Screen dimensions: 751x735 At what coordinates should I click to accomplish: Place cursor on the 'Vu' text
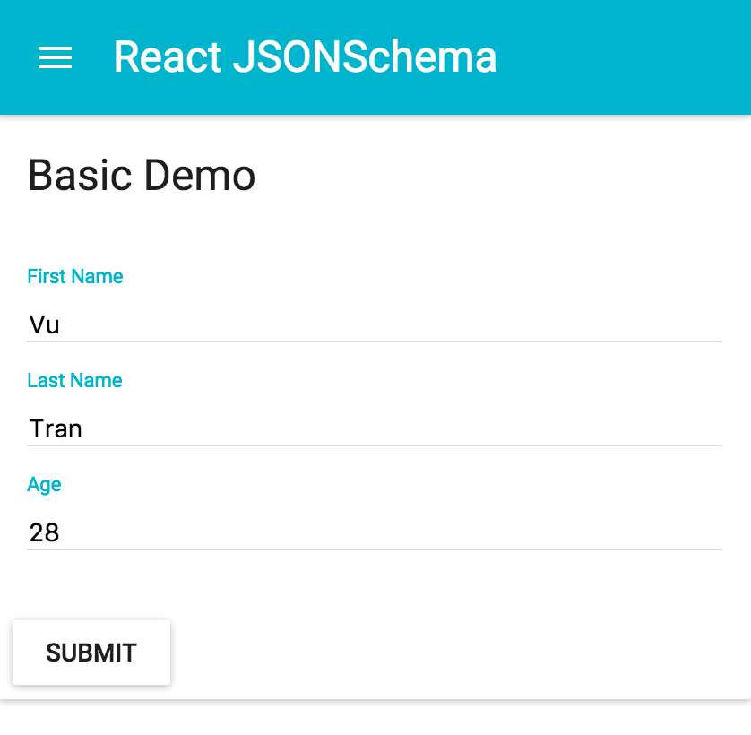45,324
